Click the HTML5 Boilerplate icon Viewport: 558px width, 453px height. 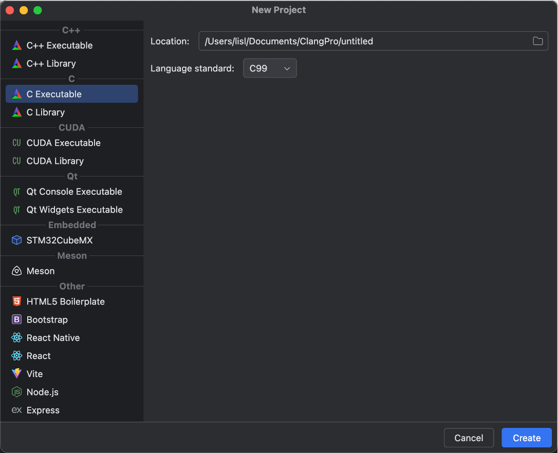(17, 301)
